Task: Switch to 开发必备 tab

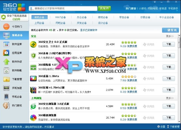Action: coord(82,23)
